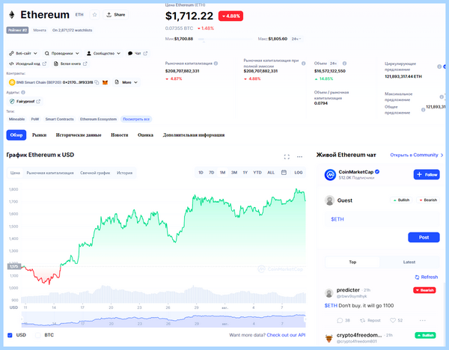Open the chart's three-dot options menu
Screen dimensions: 449x350
click(x=299, y=157)
